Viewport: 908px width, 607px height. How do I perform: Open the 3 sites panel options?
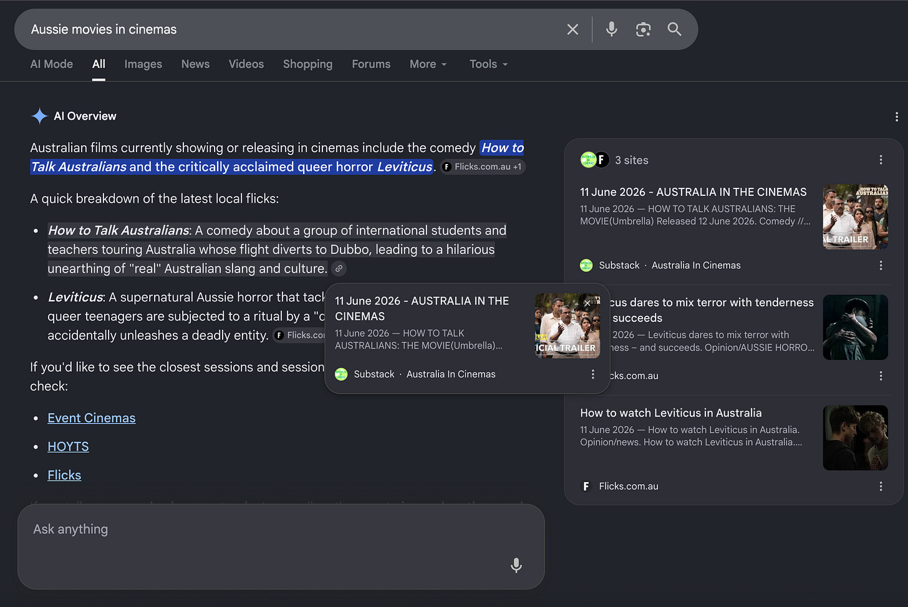881,160
